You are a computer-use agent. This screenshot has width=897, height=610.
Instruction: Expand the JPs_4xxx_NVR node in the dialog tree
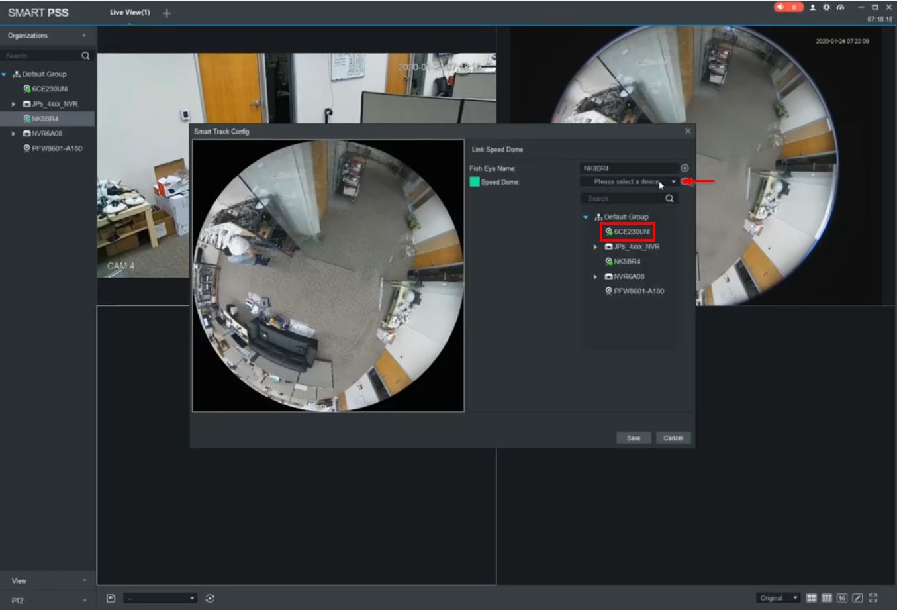pyautogui.click(x=595, y=247)
